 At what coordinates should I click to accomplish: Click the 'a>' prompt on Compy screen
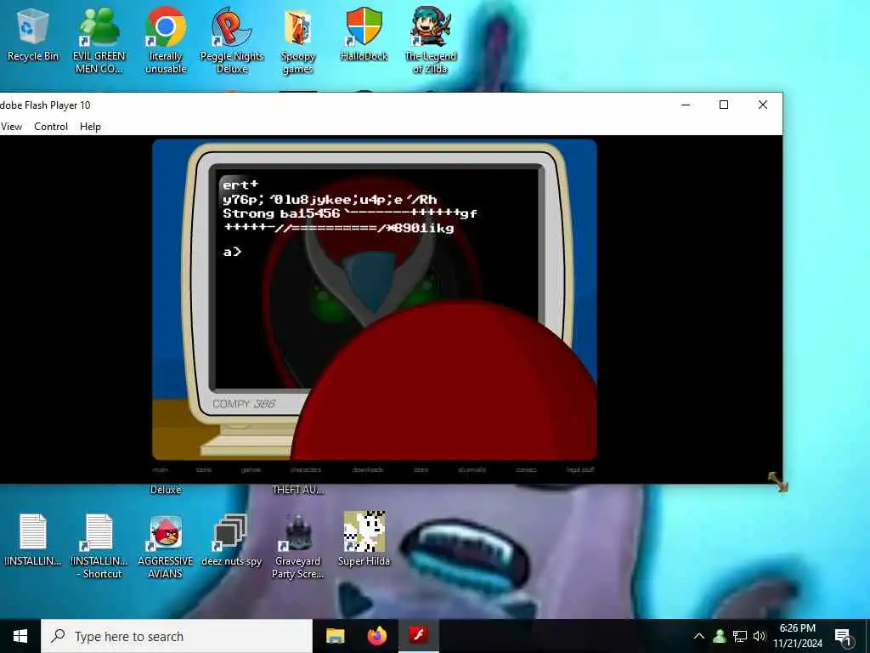(232, 252)
